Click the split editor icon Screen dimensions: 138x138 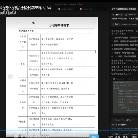[x=101, y=9]
